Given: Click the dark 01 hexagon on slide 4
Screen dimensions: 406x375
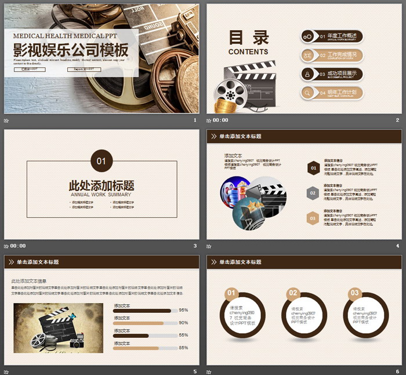Looking at the screenshot, I should (x=313, y=168).
